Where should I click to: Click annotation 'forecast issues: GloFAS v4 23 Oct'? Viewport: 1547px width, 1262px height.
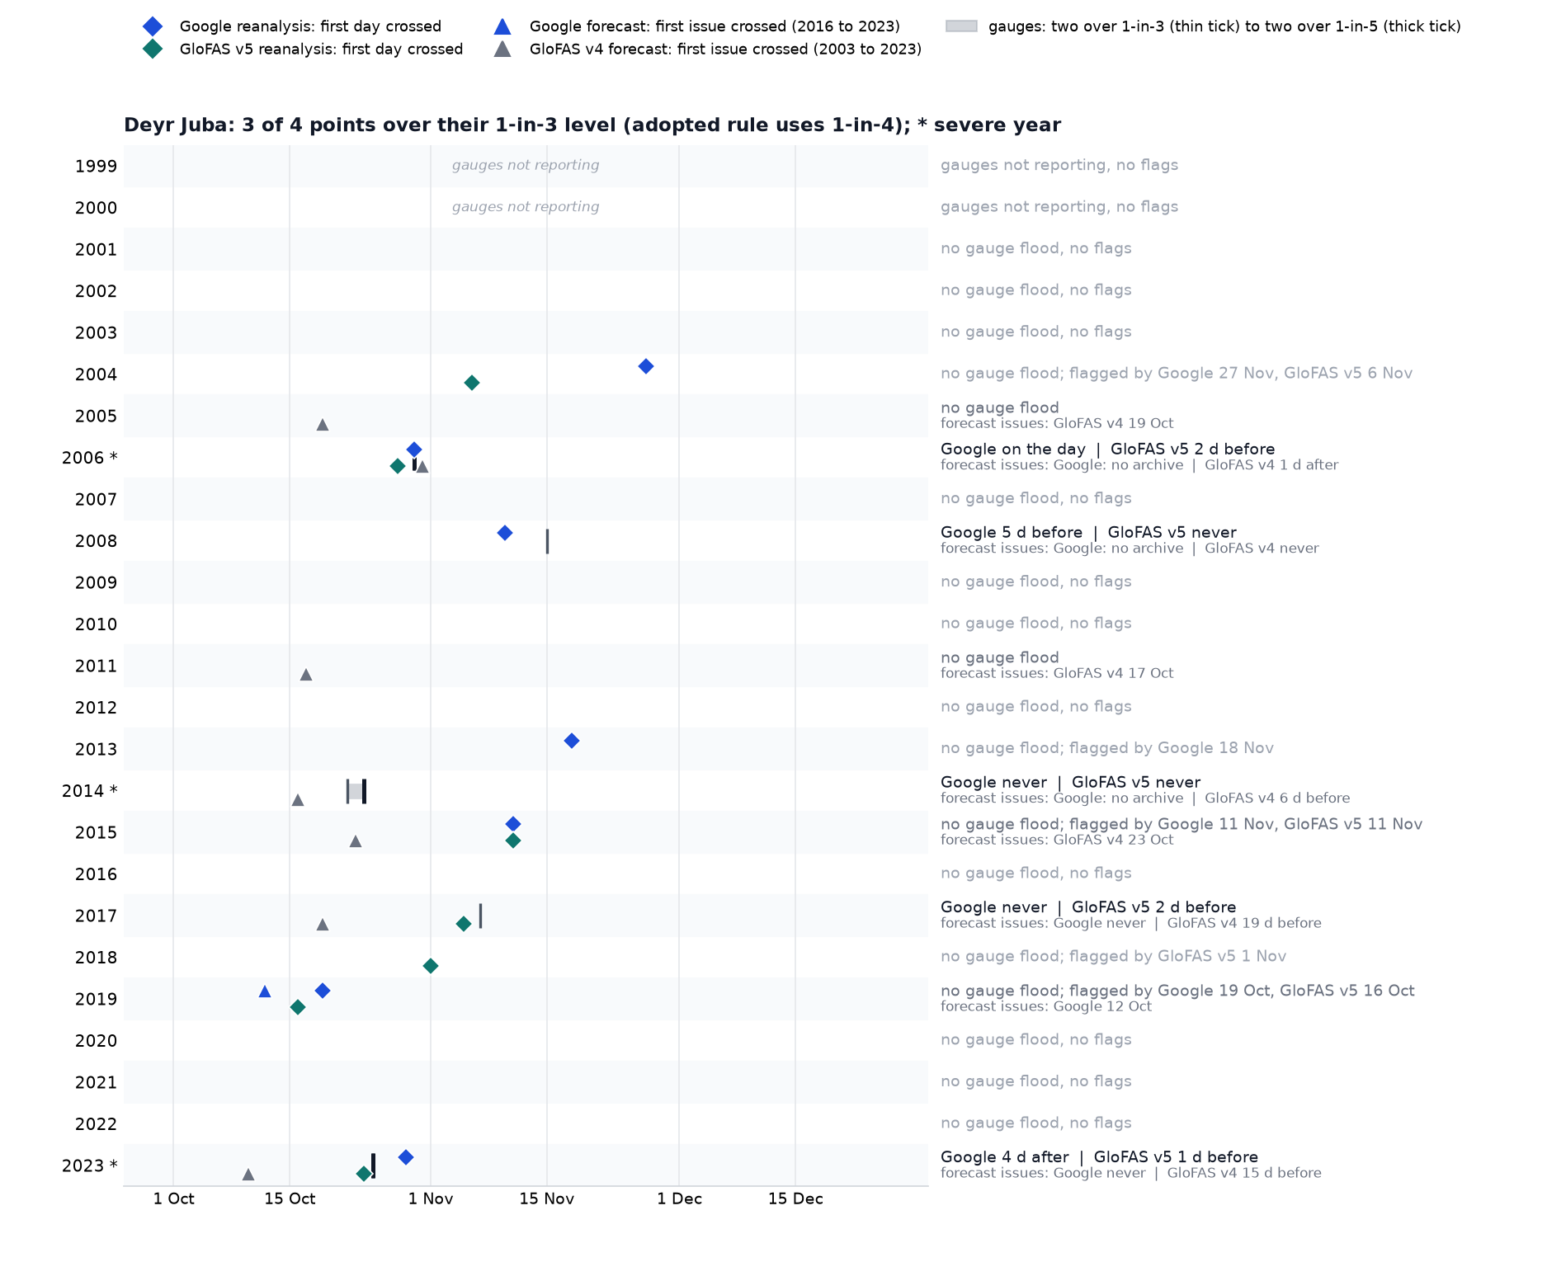1057,840
